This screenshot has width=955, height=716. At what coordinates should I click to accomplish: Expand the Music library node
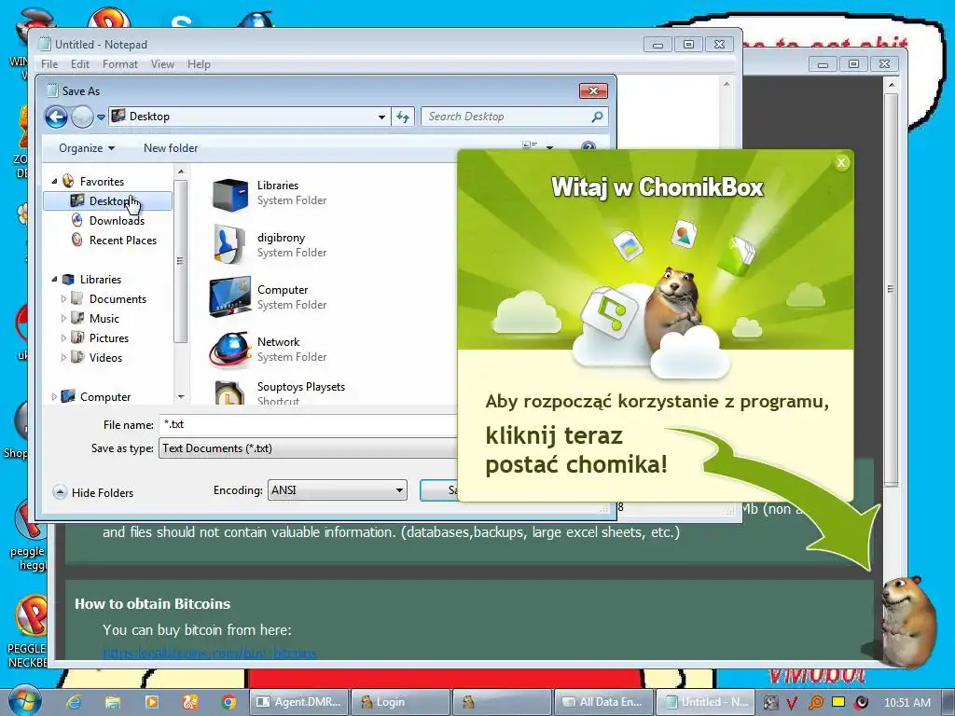[63, 319]
